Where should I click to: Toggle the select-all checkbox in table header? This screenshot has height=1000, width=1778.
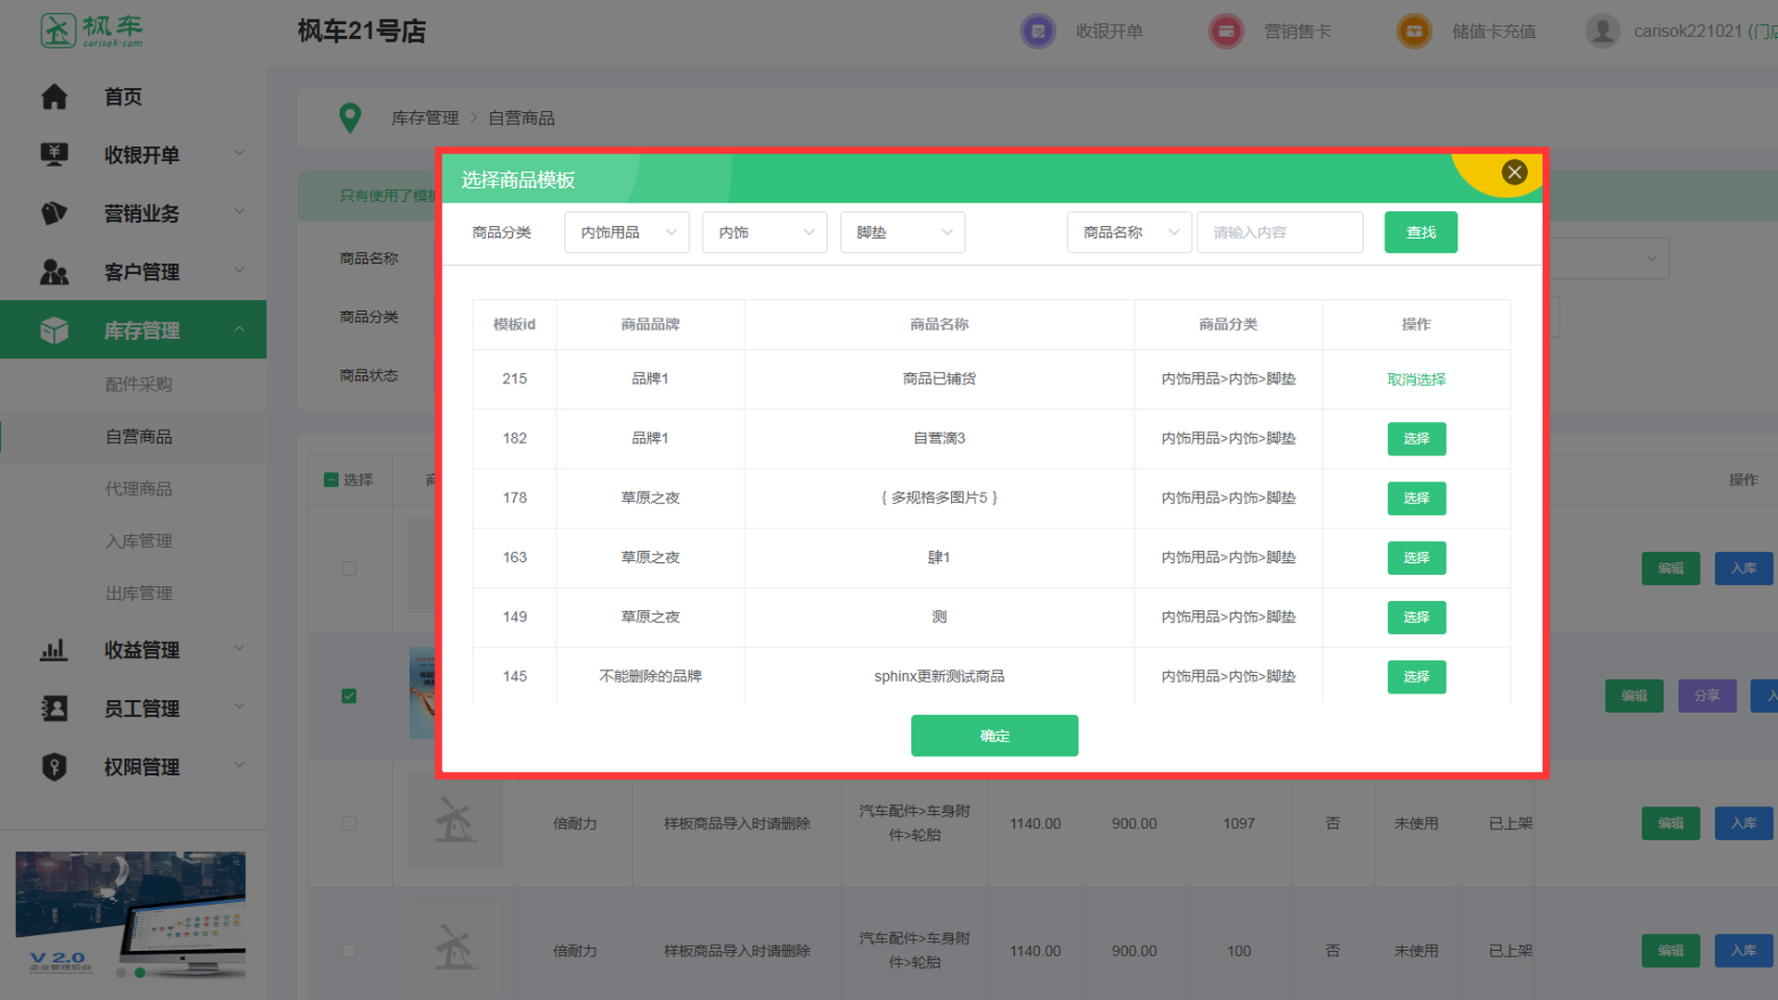click(331, 480)
